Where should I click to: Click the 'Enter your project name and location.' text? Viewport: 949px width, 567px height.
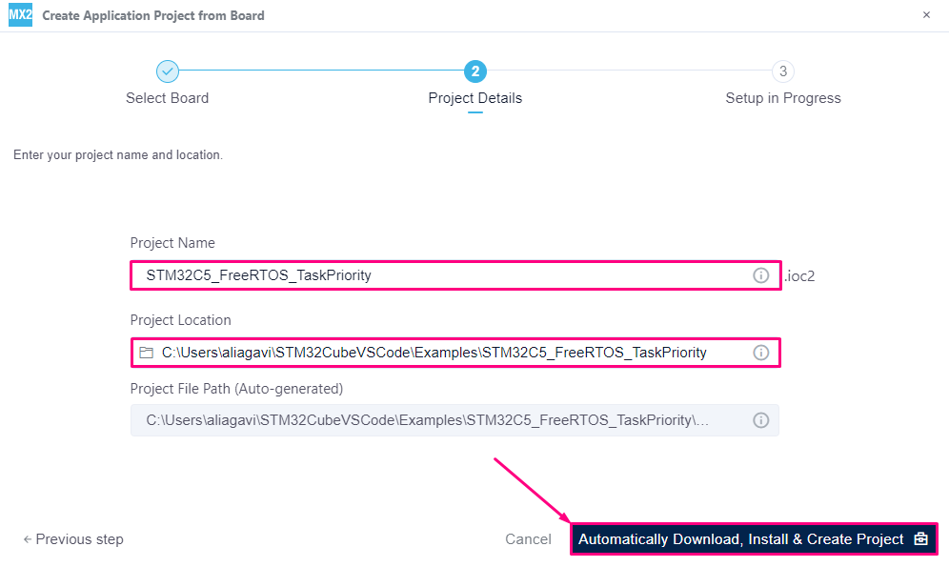point(118,155)
